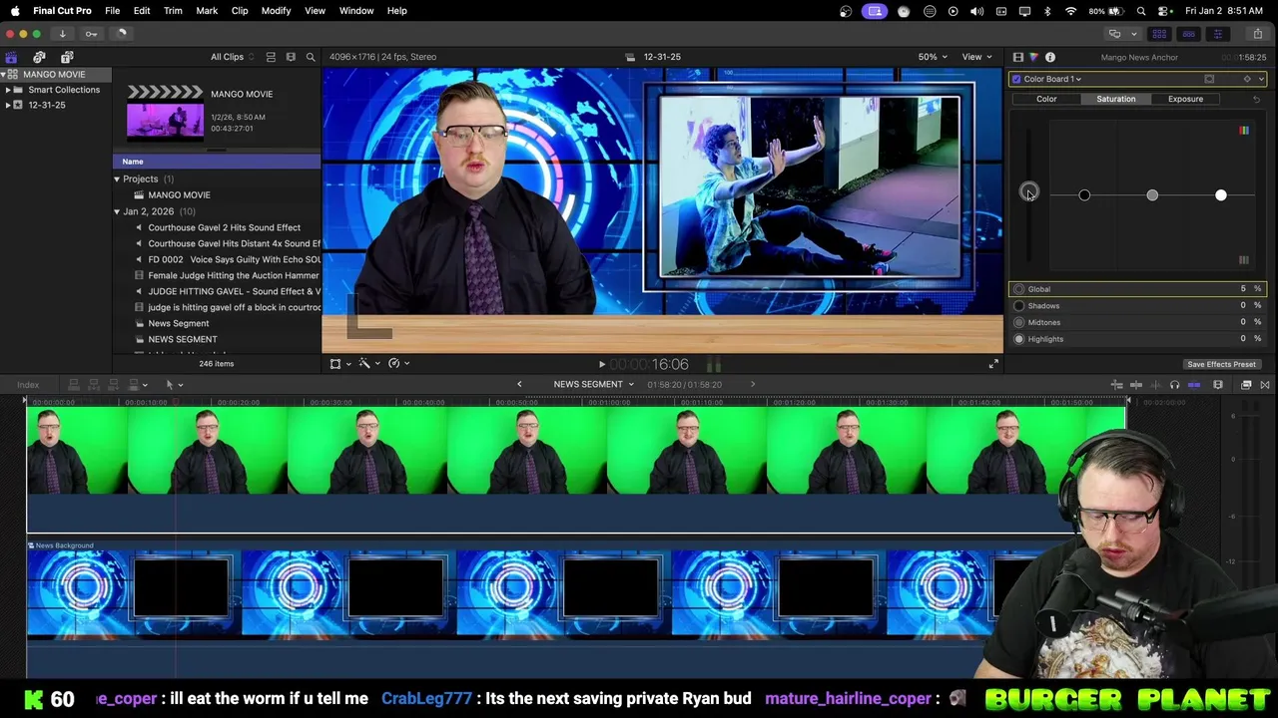Select the Midtones saturation control
Screen dimensions: 1278x718
click(1019, 322)
